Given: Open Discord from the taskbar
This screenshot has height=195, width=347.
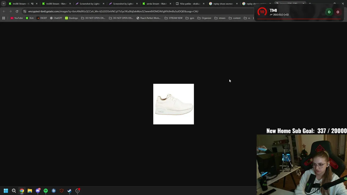Looking at the screenshot, I should pyautogui.click(x=38, y=191).
